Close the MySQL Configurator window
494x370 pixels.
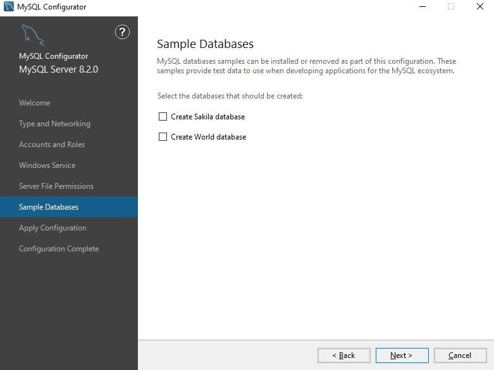coord(480,6)
